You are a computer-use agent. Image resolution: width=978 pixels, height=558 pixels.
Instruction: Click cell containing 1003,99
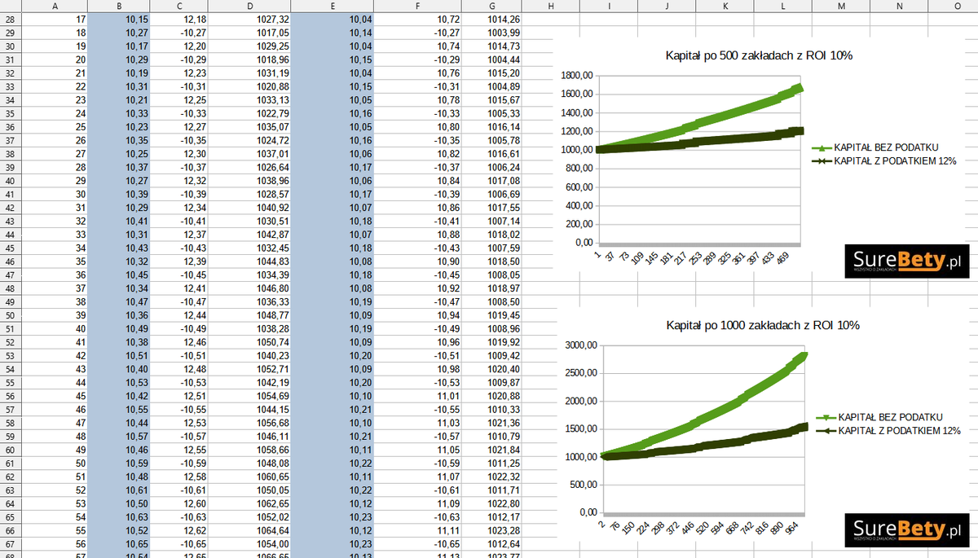tap(491, 33)
